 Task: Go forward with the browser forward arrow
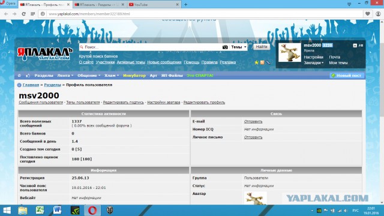[14, 14]
